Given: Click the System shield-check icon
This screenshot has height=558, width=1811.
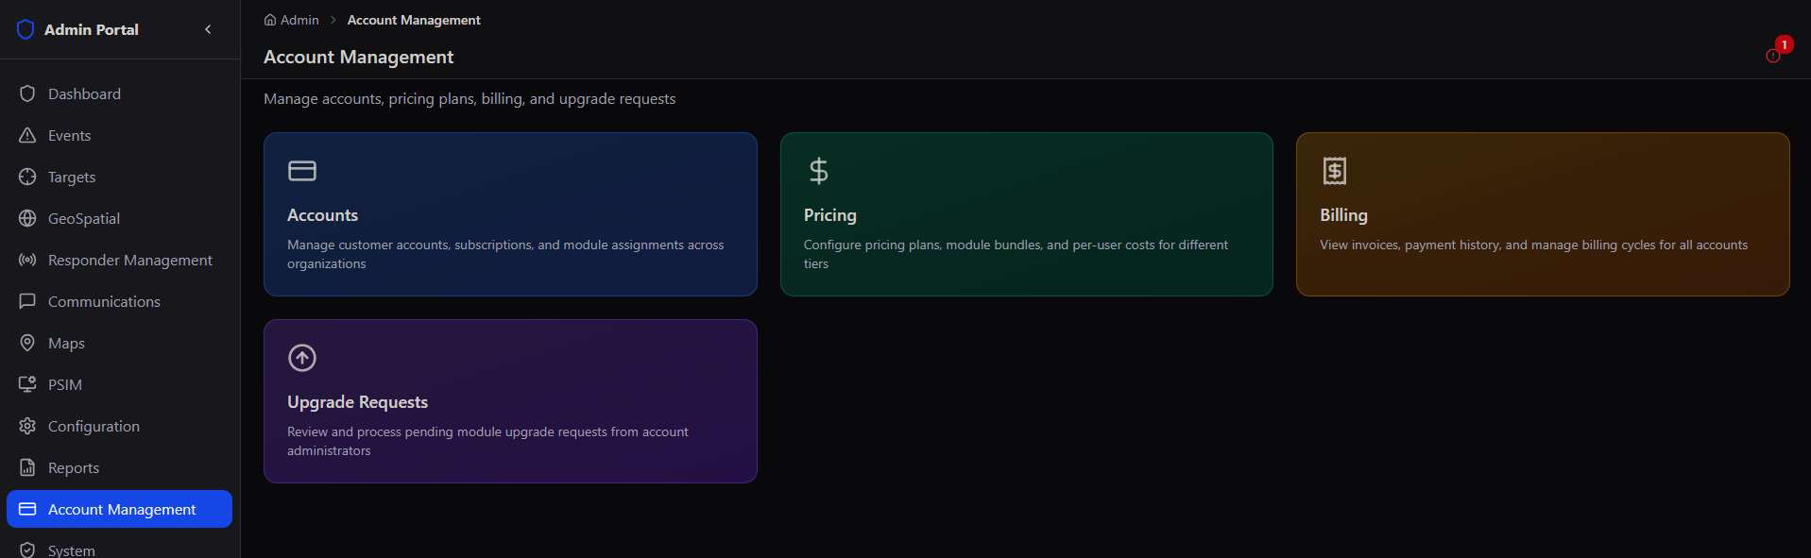Looking at the screenshot, I should coord(27,550).
